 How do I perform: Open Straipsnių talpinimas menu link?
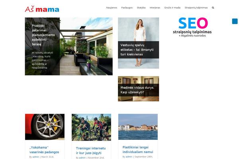196,8
